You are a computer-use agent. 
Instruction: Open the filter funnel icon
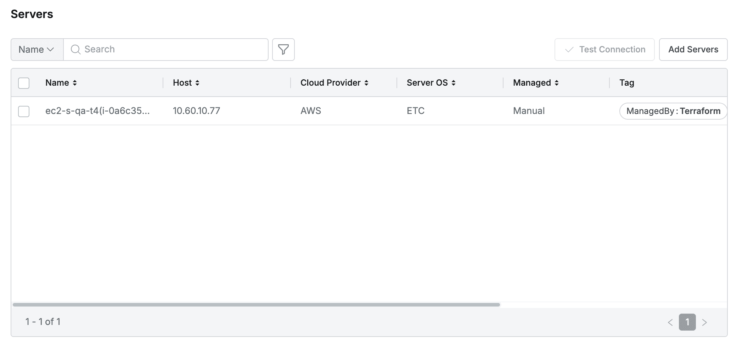click(283, 50)
